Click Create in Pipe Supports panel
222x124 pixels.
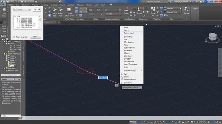point(126,11)
